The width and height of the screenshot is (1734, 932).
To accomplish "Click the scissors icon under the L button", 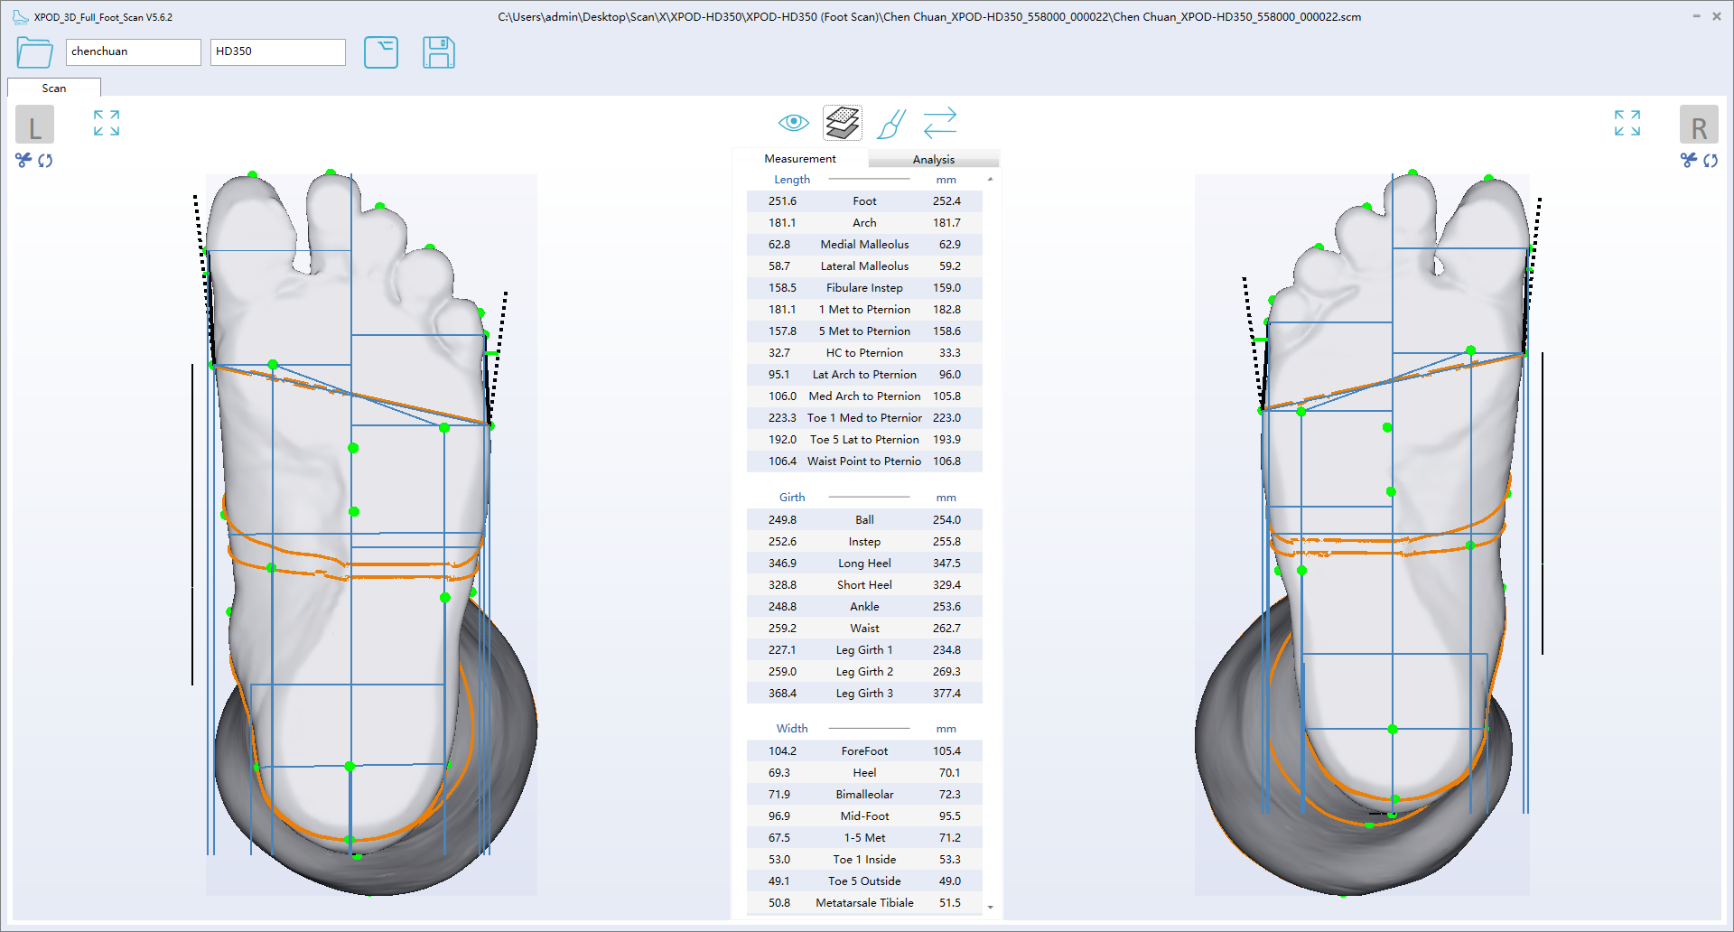I will pyautogui.click(x=23, y=161).
